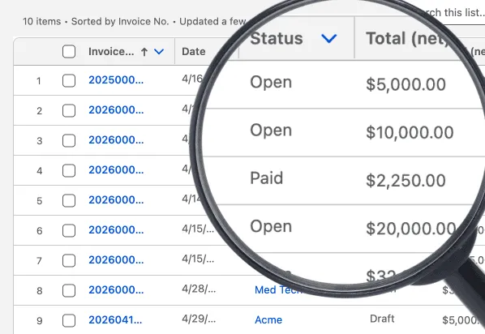
Task: Open invoice link in row 6
Action: [116, 229]
